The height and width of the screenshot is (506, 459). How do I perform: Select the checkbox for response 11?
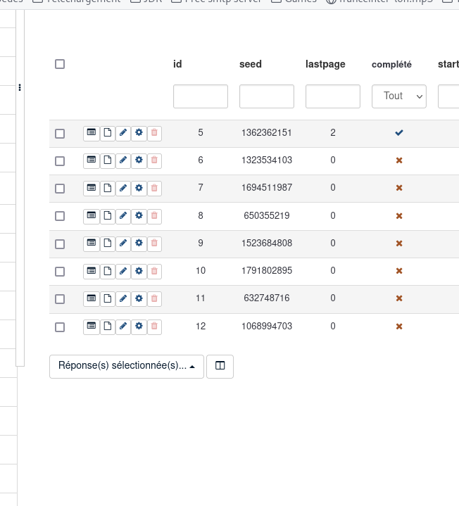60,299
